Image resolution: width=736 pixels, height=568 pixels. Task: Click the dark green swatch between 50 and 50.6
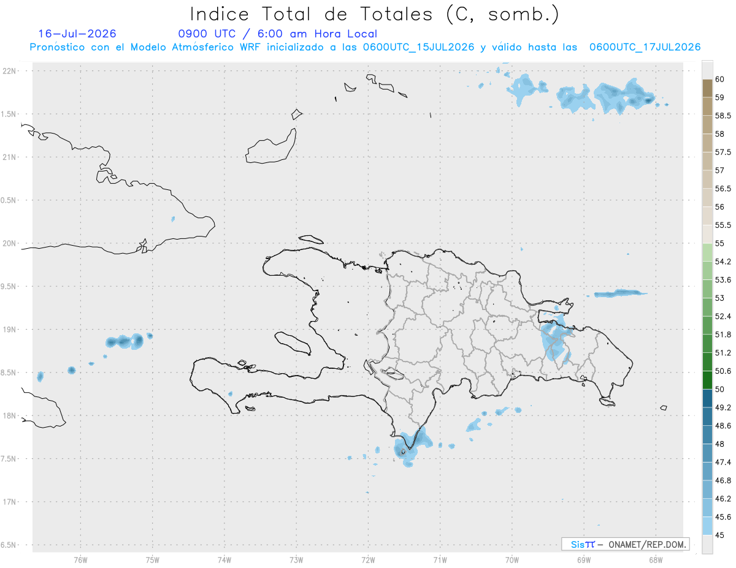click(x=707, y=380)
